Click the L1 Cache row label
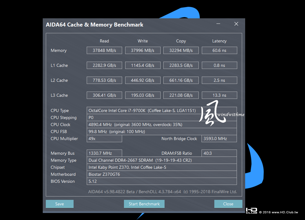This screenshot has height=220, width=305. click(59, 65)
